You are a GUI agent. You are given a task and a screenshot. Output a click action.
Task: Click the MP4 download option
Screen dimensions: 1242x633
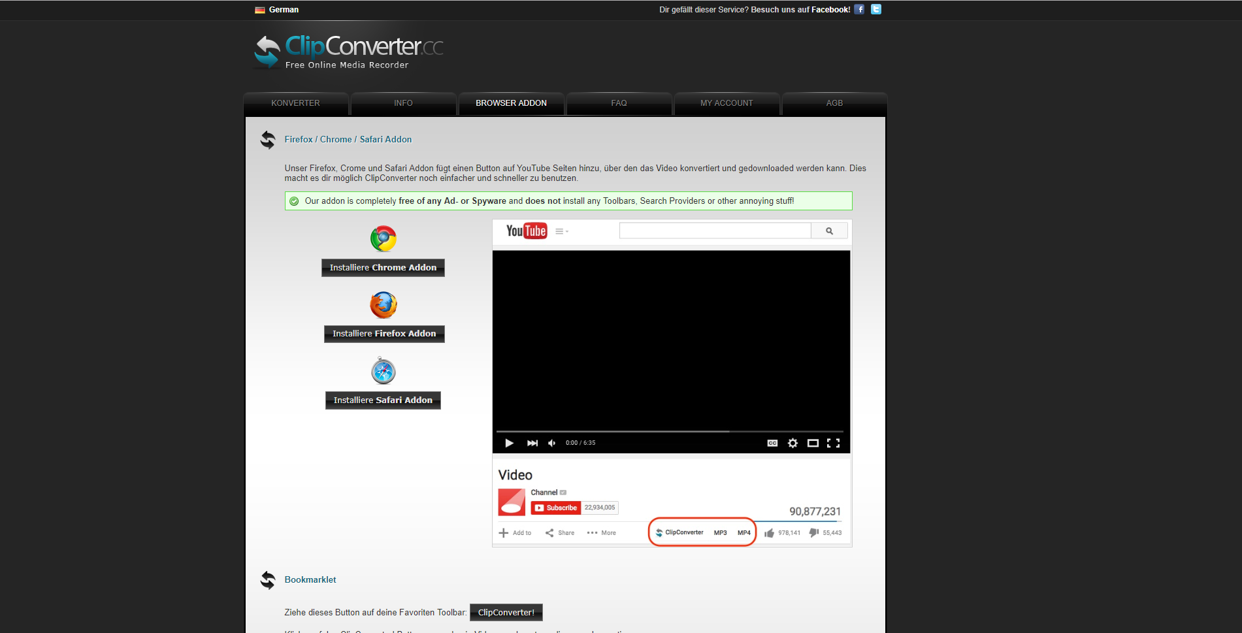pyautogui.click(x=744, y=533)
